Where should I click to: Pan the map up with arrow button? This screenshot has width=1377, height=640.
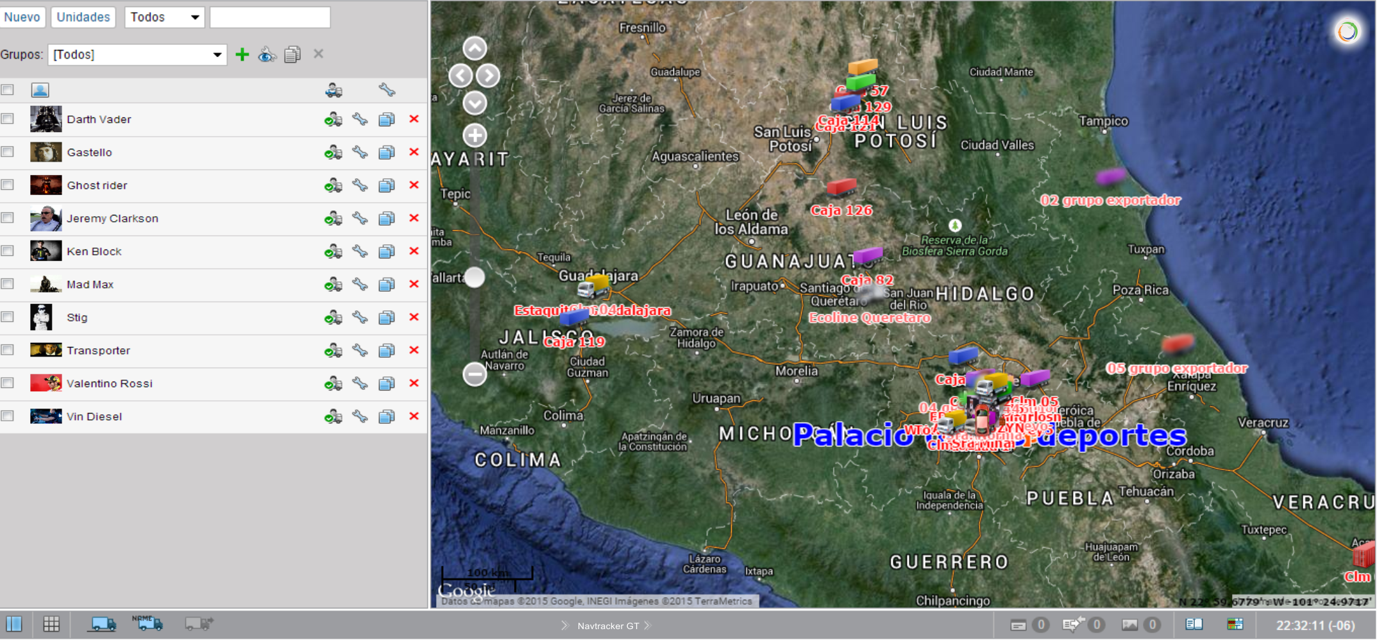475,48
